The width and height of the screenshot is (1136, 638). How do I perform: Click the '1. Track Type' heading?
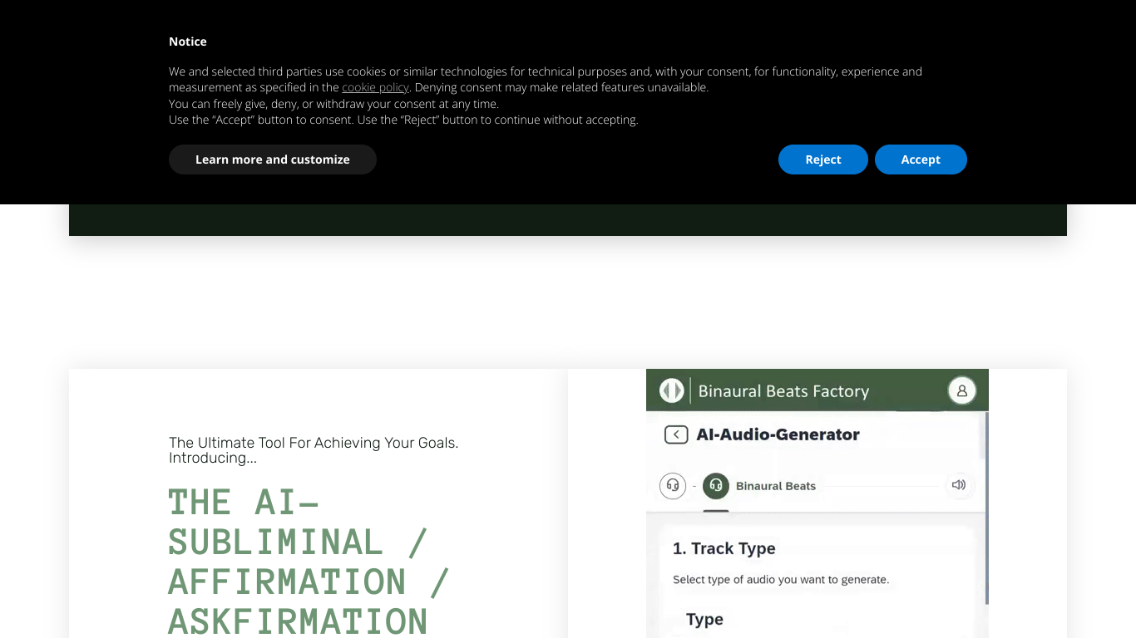pyautogui.click(x=724, y=548)
